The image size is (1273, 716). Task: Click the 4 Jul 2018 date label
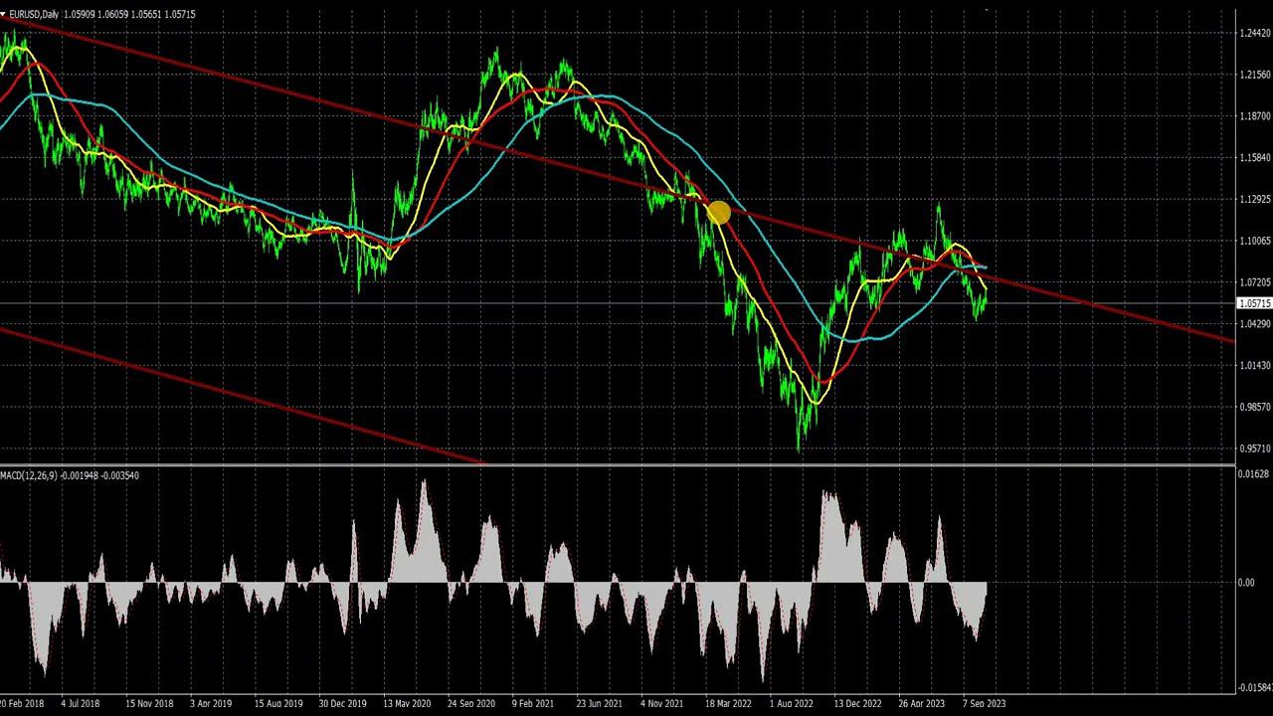tap(81, 704)
